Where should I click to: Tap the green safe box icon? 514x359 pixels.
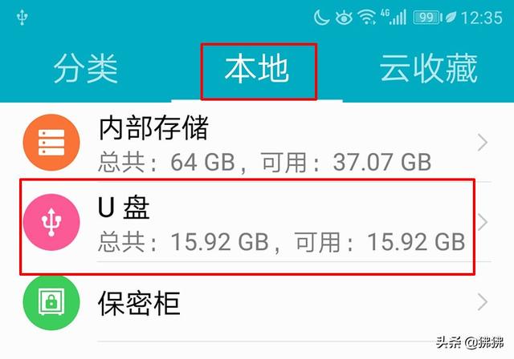[51, 302]
